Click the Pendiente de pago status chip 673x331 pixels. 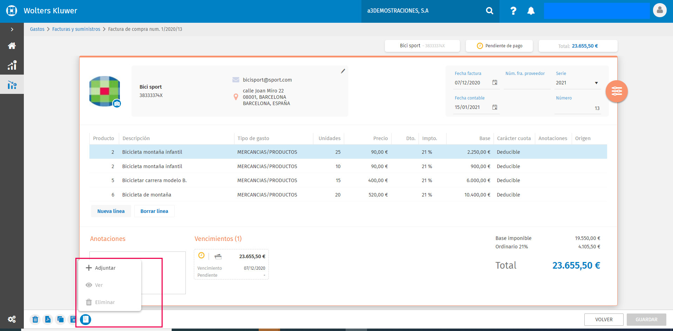click(499, 46)
